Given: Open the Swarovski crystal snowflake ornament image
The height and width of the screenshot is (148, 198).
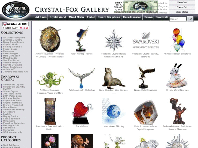Looking at the screenshot, I should pyautogui.click(x=114, y=40).
